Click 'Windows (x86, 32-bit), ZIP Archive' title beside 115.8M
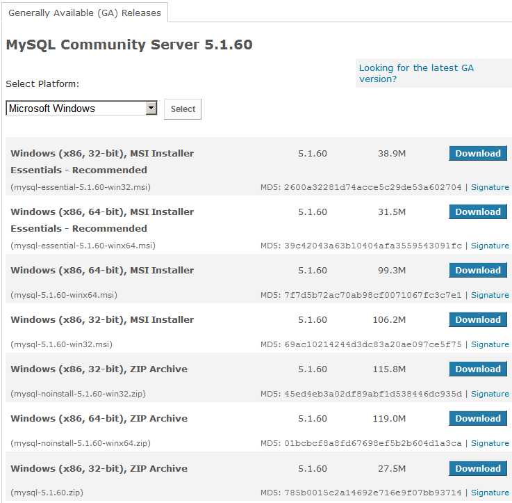This screenshot has width=512, height=503. (99, 369)
